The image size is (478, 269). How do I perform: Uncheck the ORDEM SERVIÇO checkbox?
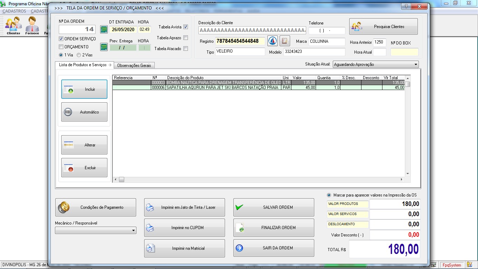61,39
